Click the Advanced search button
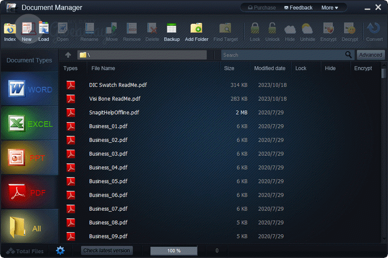Image resolution: width=388 pixels, height=258 pixels. tap(370, 55)
